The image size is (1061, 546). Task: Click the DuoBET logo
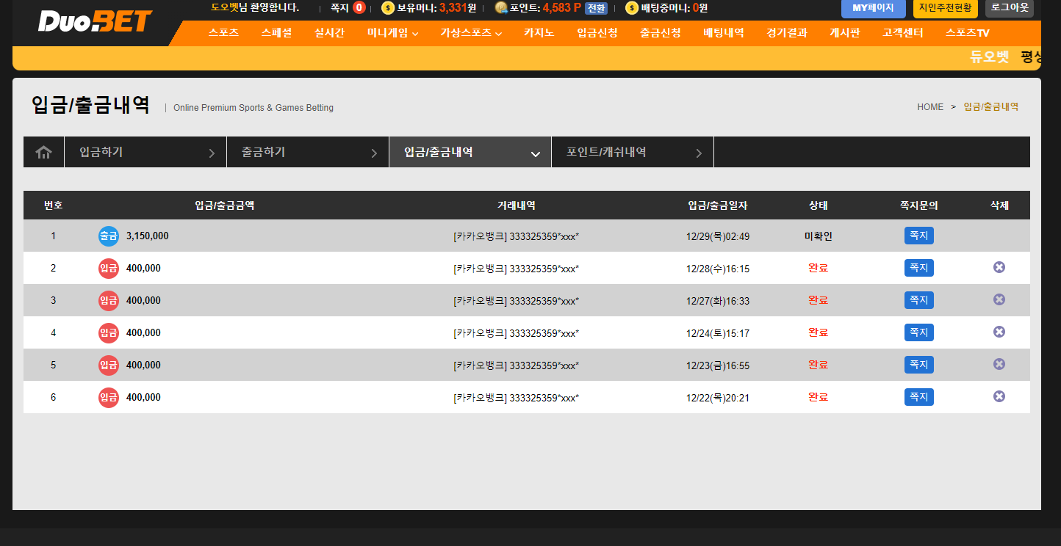coord(95,21)
